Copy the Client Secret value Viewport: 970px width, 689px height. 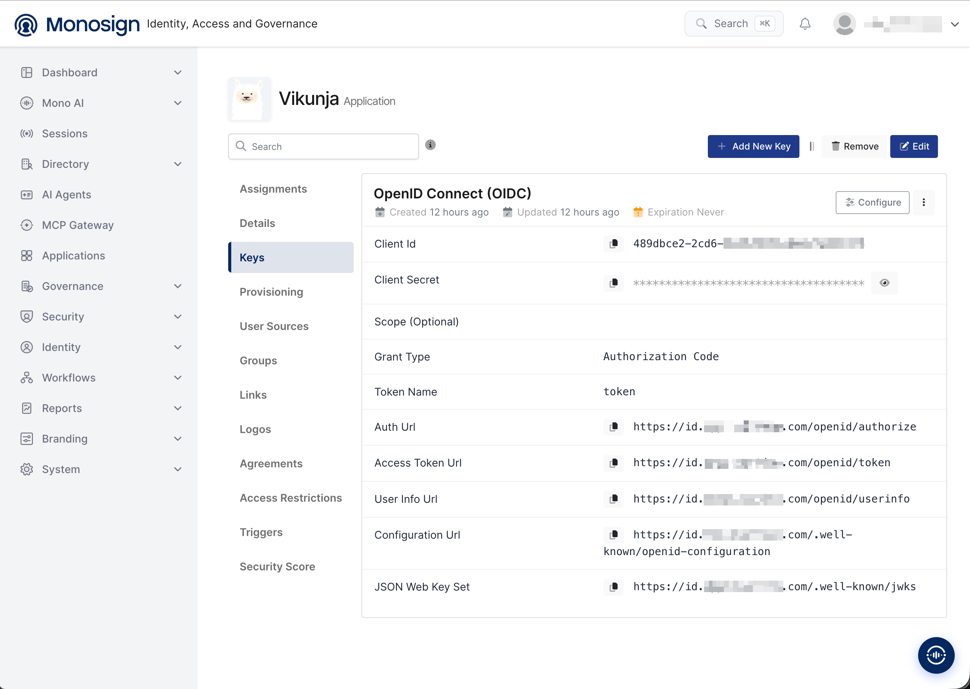614,283
